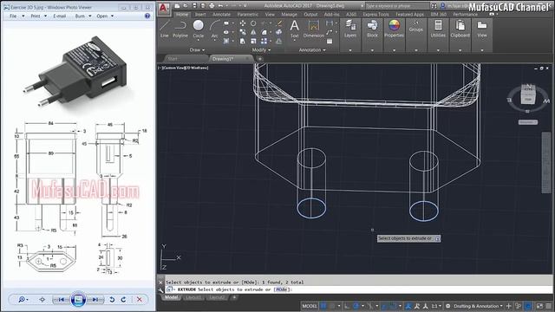Toggle hardware acceleration circle in status bar

click(528, 306)
